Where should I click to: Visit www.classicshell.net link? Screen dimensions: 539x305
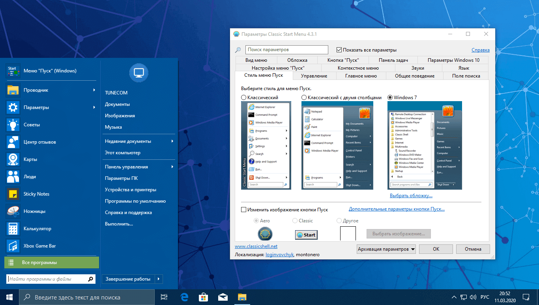point(256,246)
